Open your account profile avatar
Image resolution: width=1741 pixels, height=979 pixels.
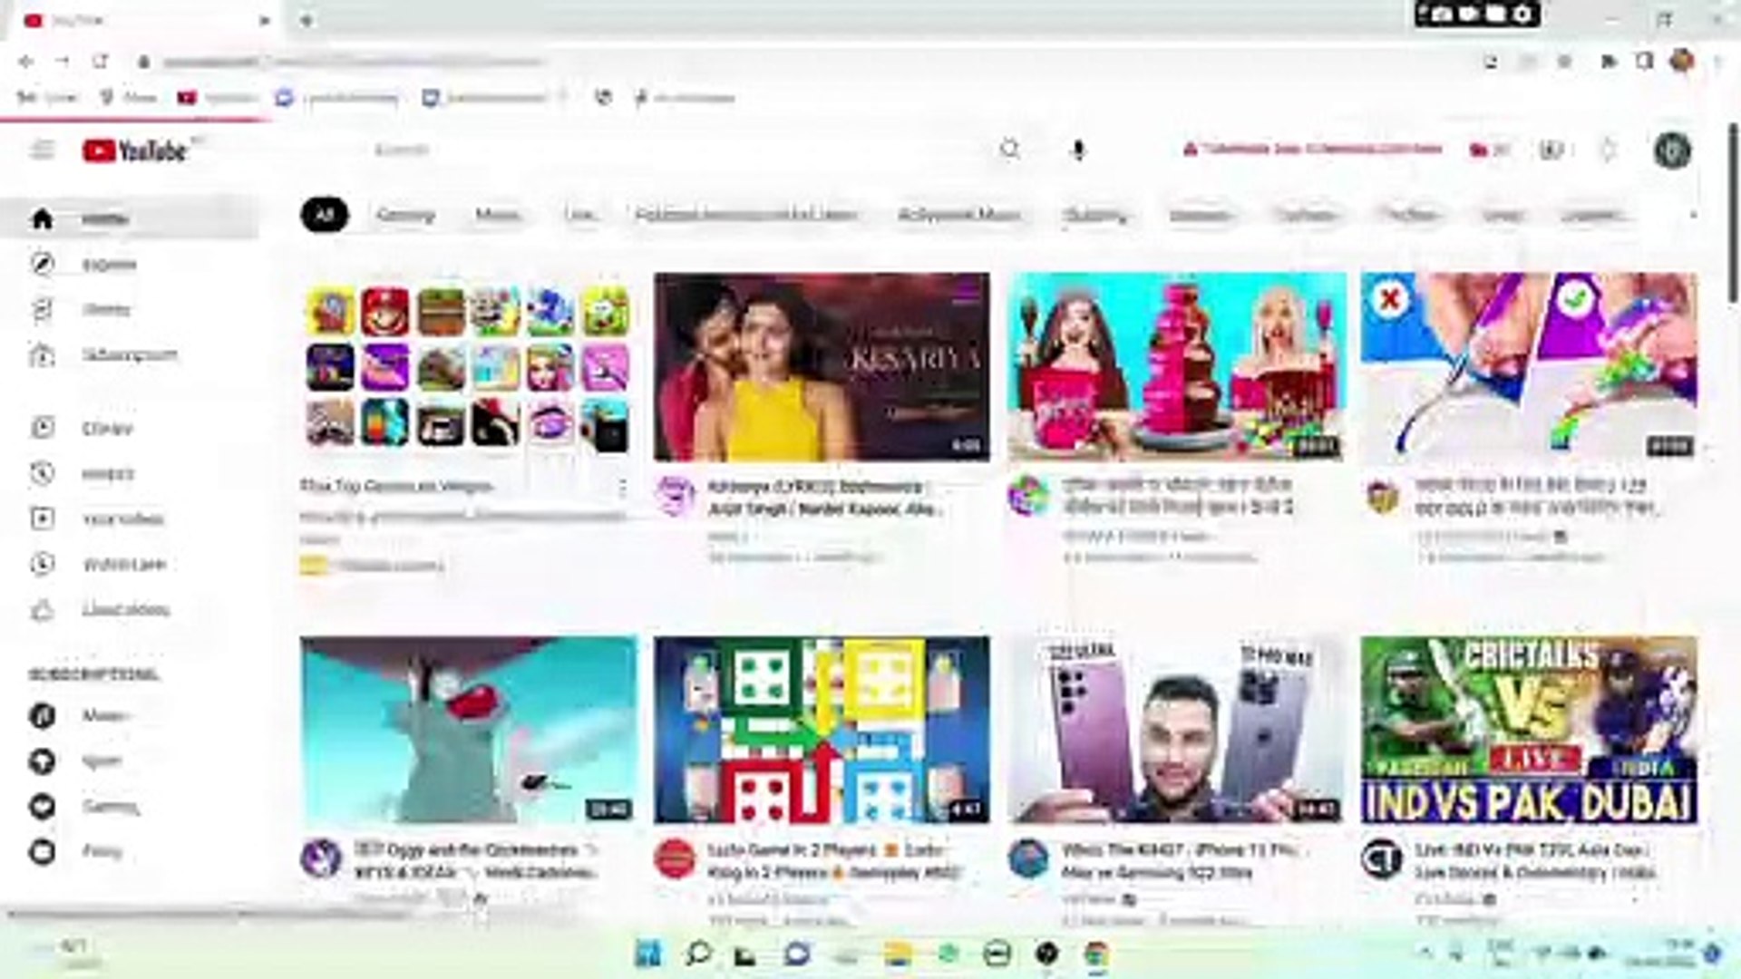click(1673, 150)
